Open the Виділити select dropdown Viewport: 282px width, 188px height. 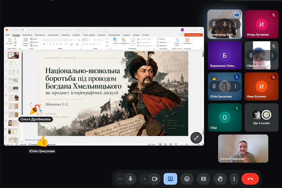coord(162,46)
